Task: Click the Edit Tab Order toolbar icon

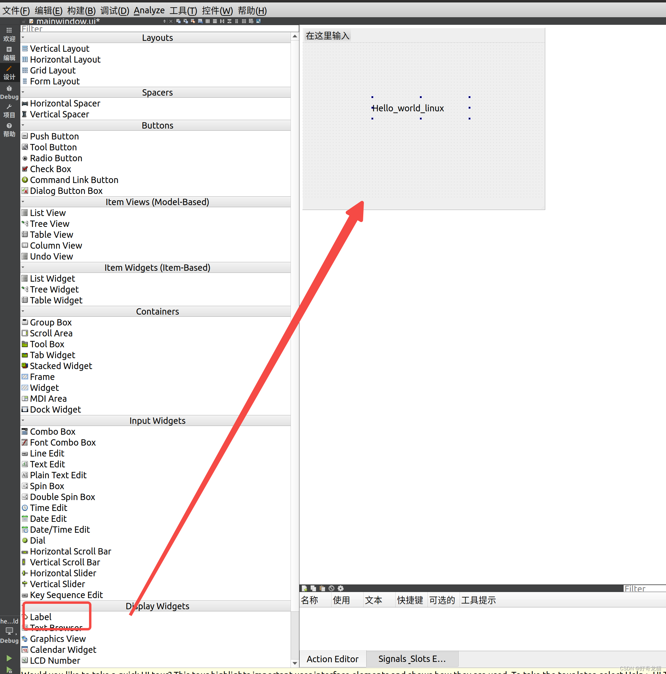Action: point(200,21)
